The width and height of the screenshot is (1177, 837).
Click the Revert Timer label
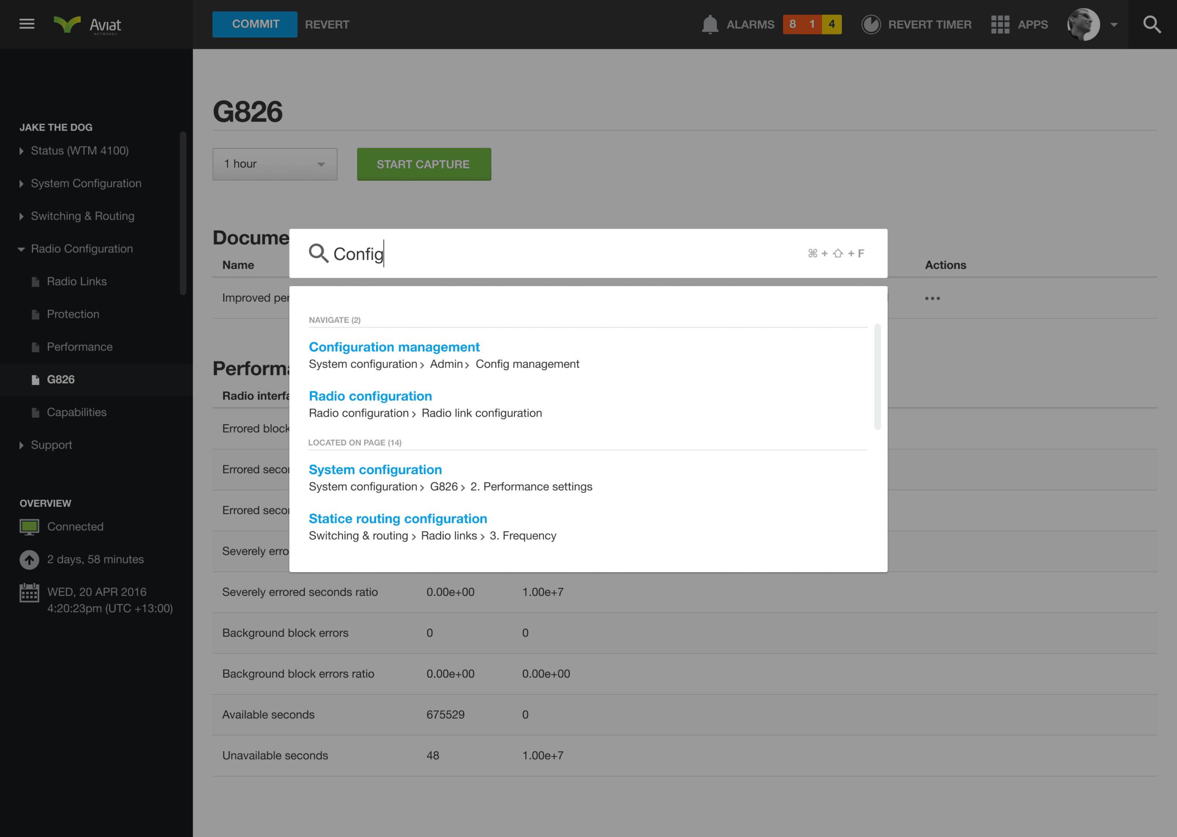pyautogui.click(x=929, y=24)
